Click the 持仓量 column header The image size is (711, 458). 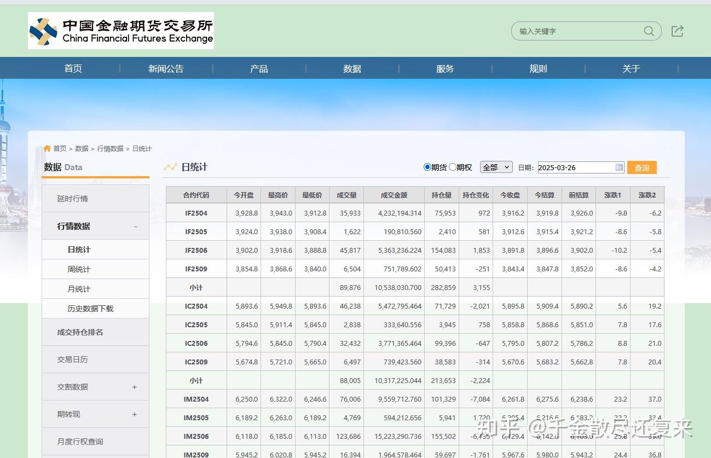[x=442, y=195]
